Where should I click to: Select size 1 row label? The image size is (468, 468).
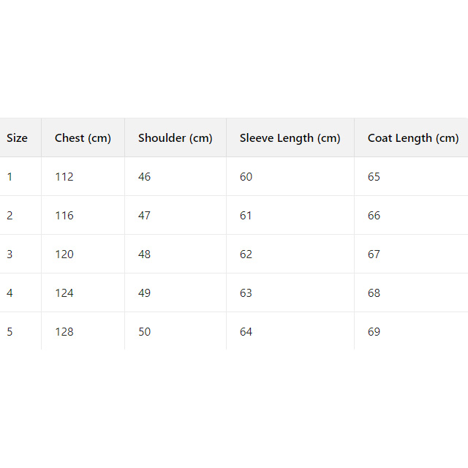click(10, 177)
